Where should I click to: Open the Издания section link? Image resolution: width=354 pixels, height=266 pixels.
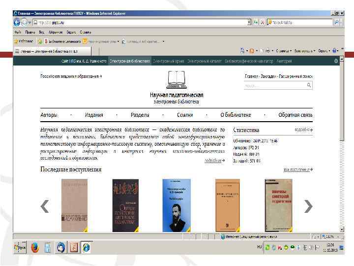tap(94, 115)
